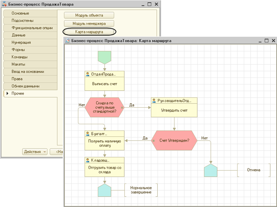
Task: Open the 'Действия' dropdown button
Action: [x=35, y=152]
